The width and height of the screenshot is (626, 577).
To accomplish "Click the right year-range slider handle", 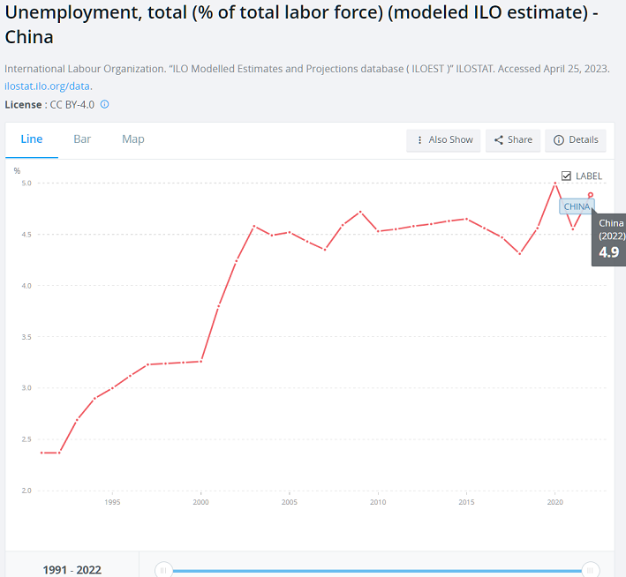I will (x=591, y=570).
